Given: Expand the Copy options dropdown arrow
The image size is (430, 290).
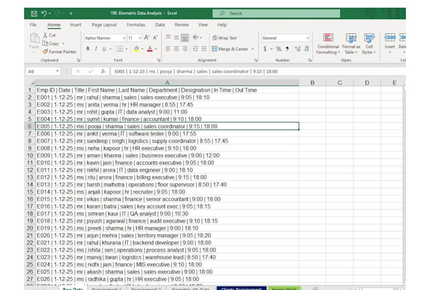Looking at the screenshot, I should [63, 44].
